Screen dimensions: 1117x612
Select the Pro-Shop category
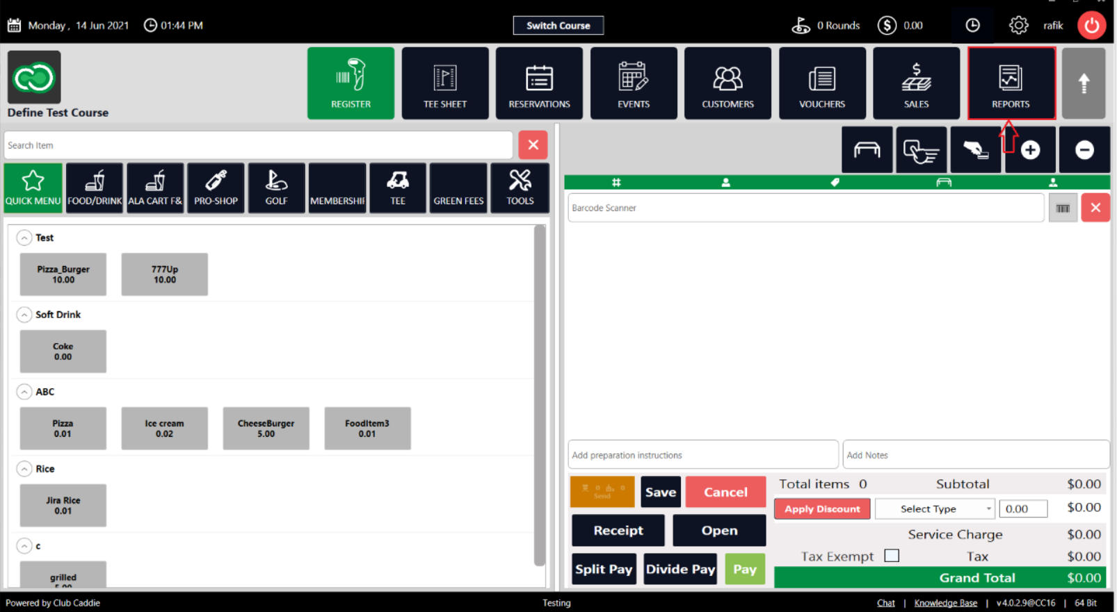(x=216, y=188)
